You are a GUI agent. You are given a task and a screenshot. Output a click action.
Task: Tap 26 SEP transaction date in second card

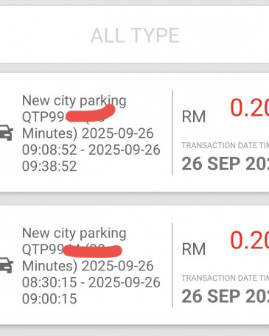pyautogui.click(x=225, y=296)
